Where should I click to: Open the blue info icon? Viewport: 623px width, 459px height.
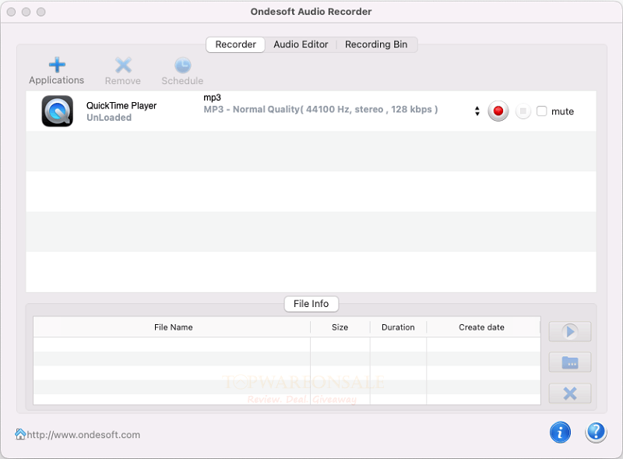coord(560,433)
